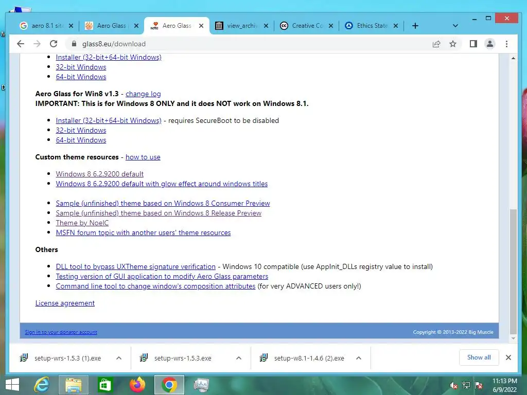Open the how to use link

coord(143,157)
